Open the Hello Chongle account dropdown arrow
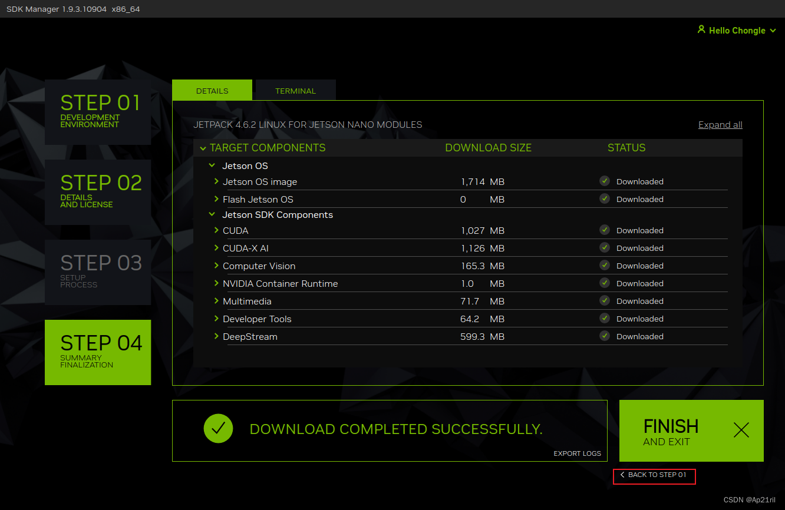Image resolution: width=785 pixels, height=510 pixels. pos(773,31)
